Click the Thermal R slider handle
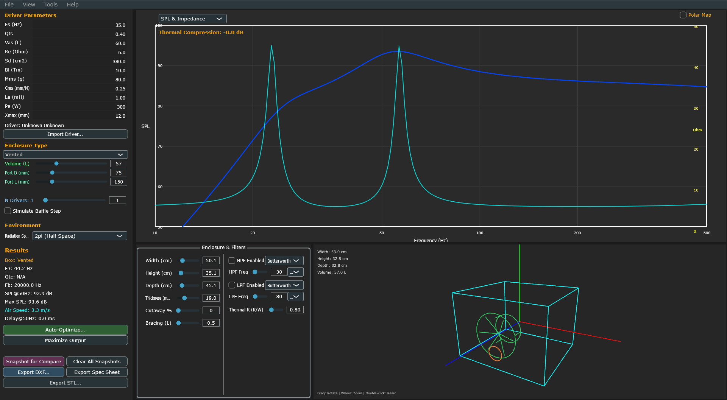 coord(271,310)
